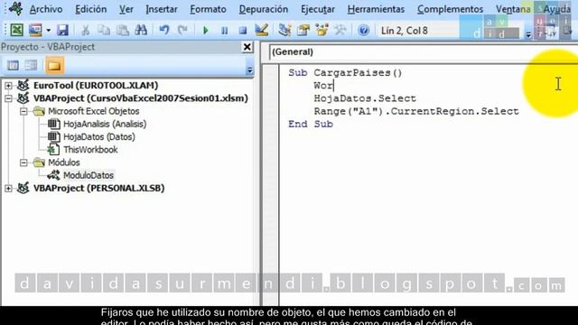Click the View Microsoft Excel icon

pos(16,30)
